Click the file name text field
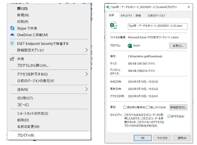The height and width of the screenshot is (145, 197). point(157,26)
